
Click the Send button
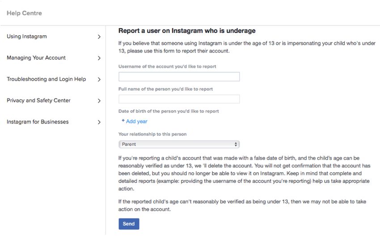(x=129, y=224)
